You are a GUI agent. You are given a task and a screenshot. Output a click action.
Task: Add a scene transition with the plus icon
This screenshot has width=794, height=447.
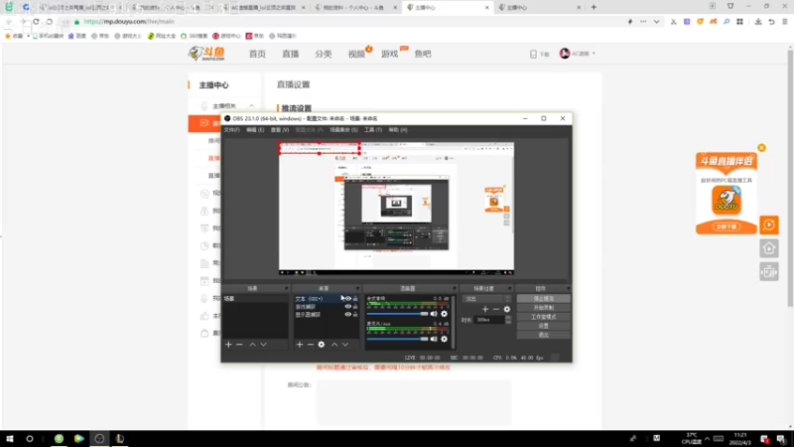point(485,309)
